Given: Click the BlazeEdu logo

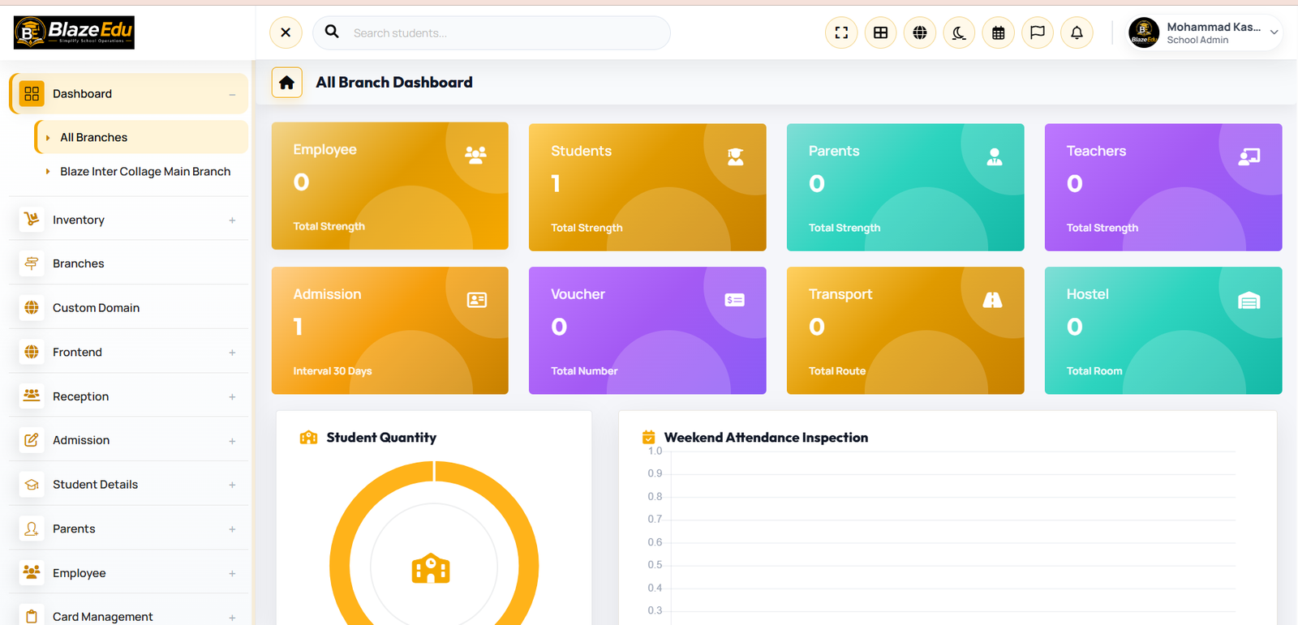Looking at the screenshot, I should pyautogui.click(x=74, y=32).
